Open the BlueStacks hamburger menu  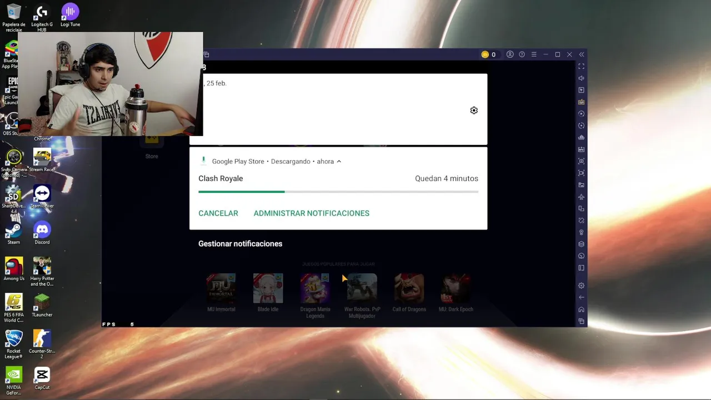click(x=534, y=54)
